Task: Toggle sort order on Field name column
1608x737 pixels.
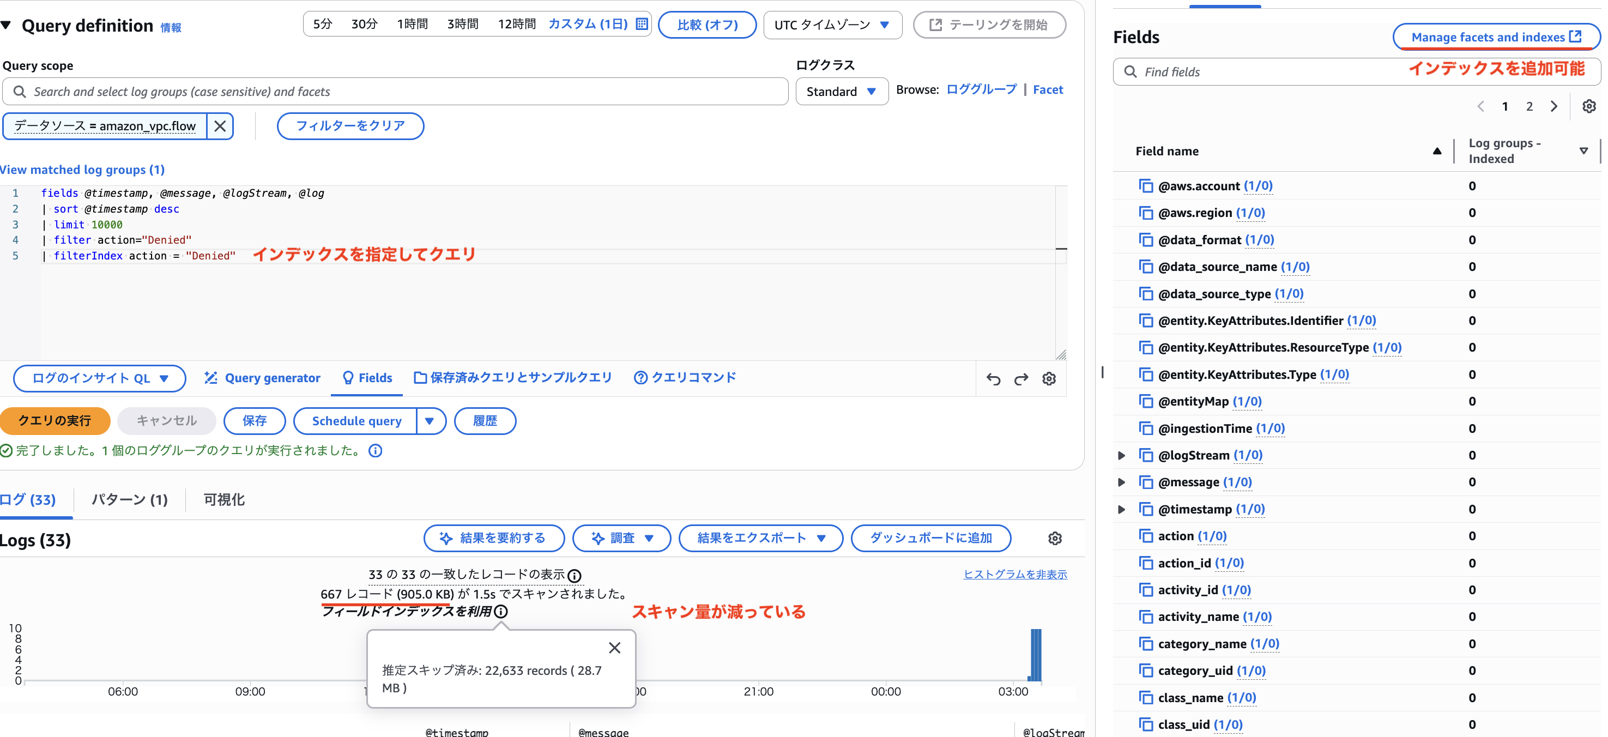Action: (x=1437, y=150)
